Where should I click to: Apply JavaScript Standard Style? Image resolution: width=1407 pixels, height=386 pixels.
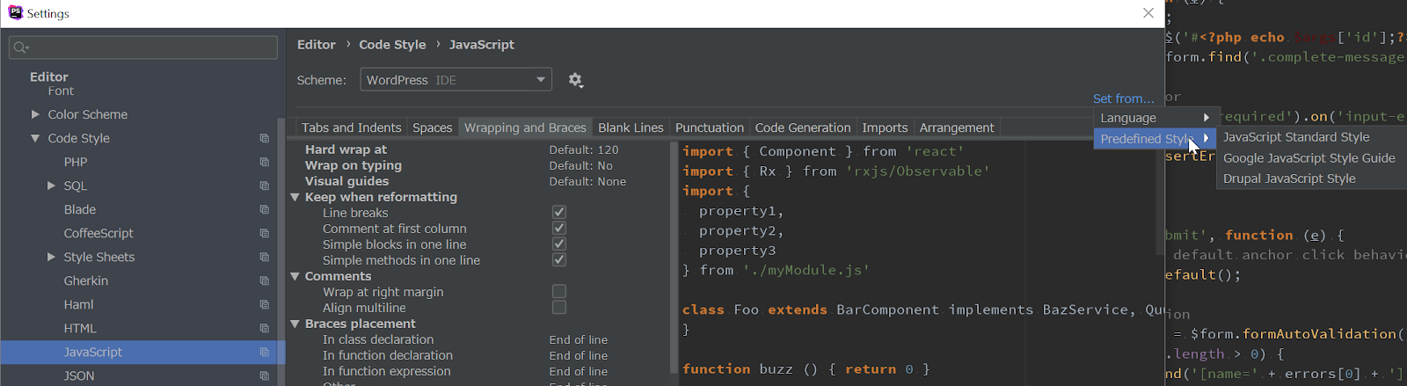pos(1311,137)
